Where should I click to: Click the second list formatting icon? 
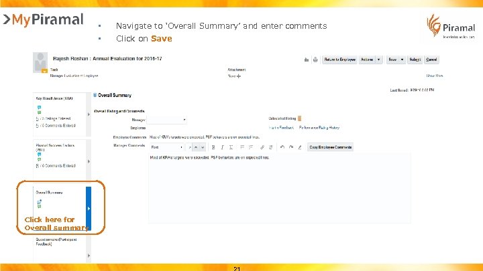click(x=251, y=147)
